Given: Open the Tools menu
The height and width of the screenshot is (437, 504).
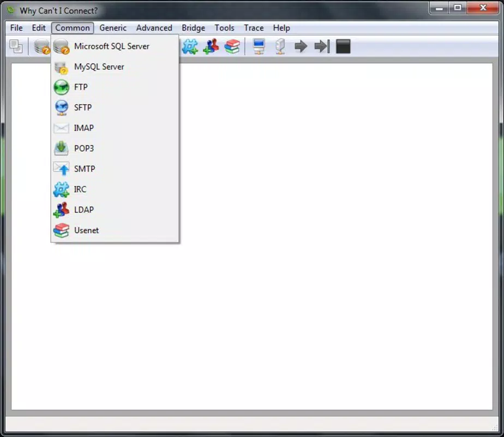Looking at the screenshot, I should [x=224, y=28].
